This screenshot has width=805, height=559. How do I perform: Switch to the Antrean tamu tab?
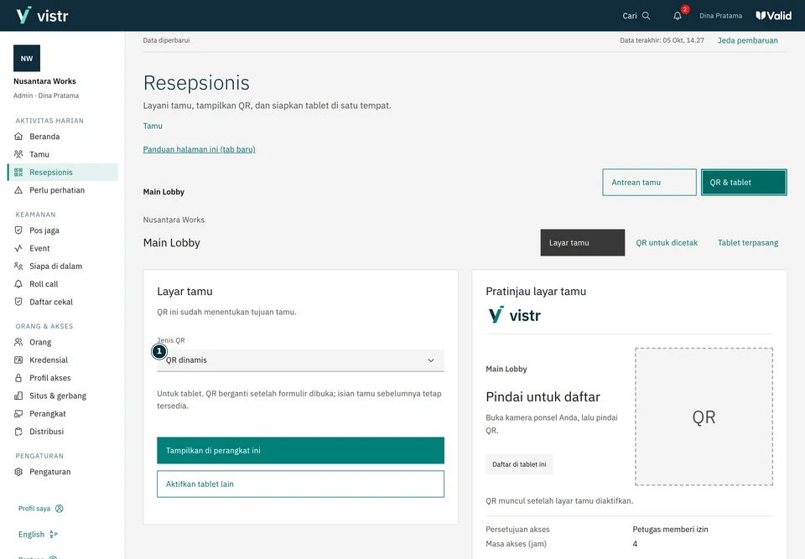click(649, 182)
